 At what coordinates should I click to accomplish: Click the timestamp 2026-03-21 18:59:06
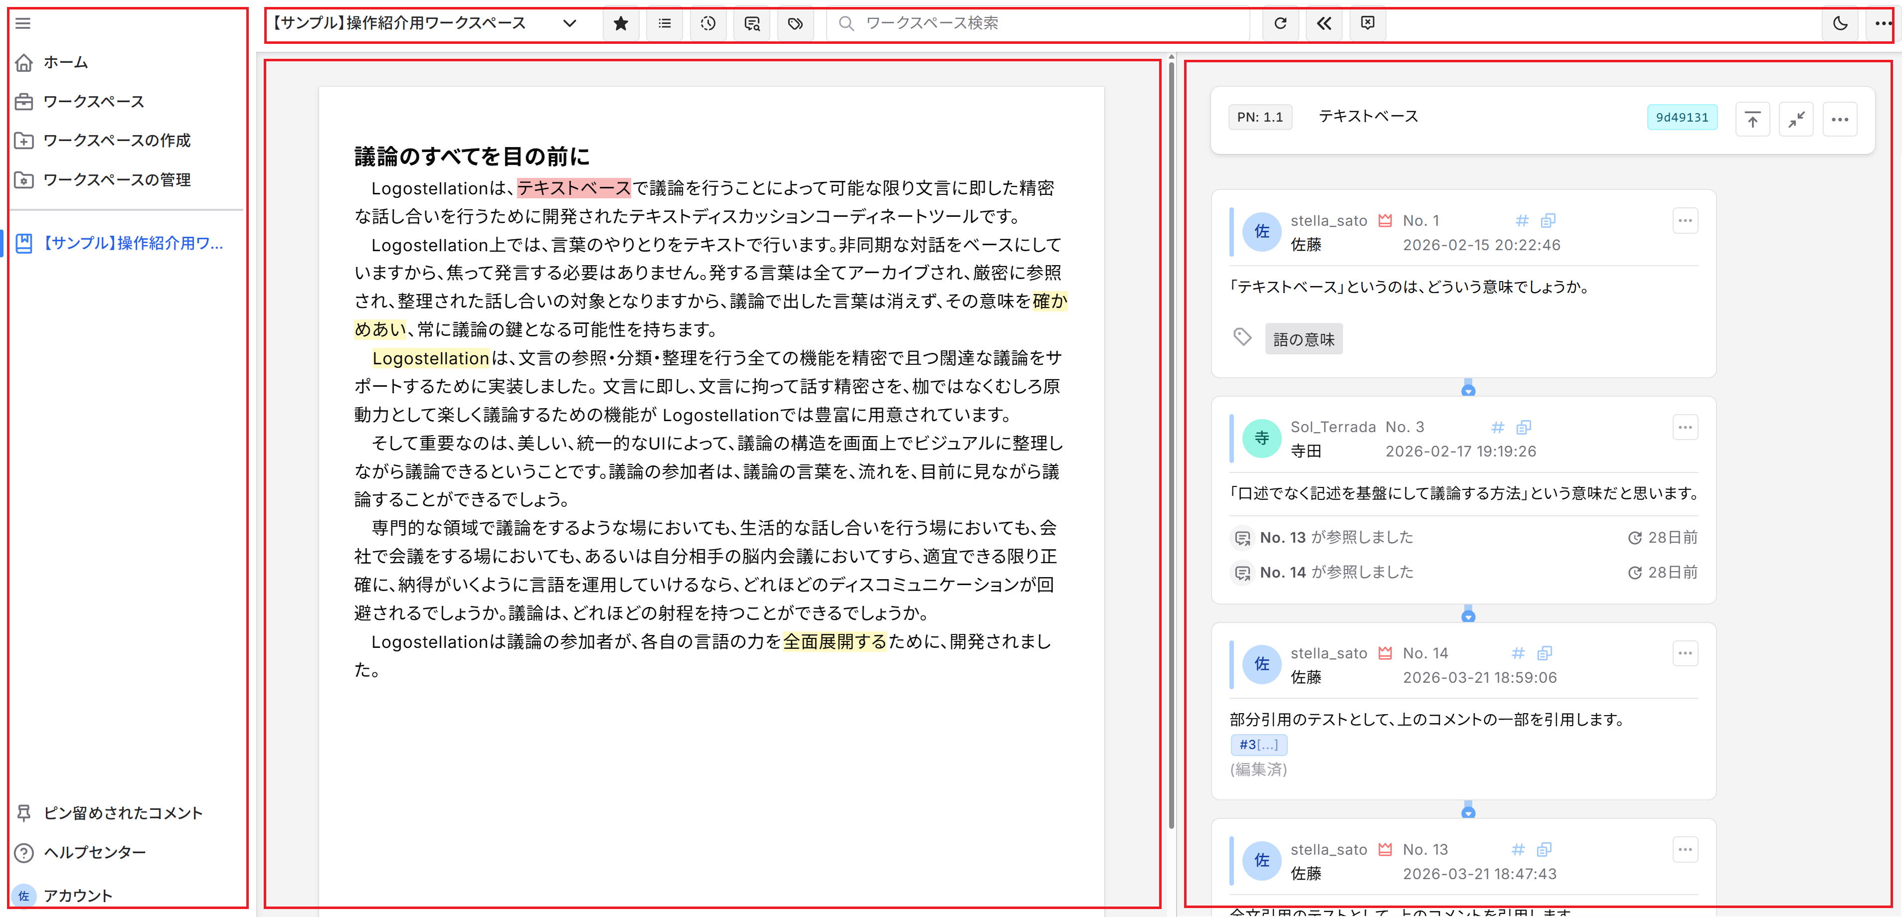pos(1480,678)
